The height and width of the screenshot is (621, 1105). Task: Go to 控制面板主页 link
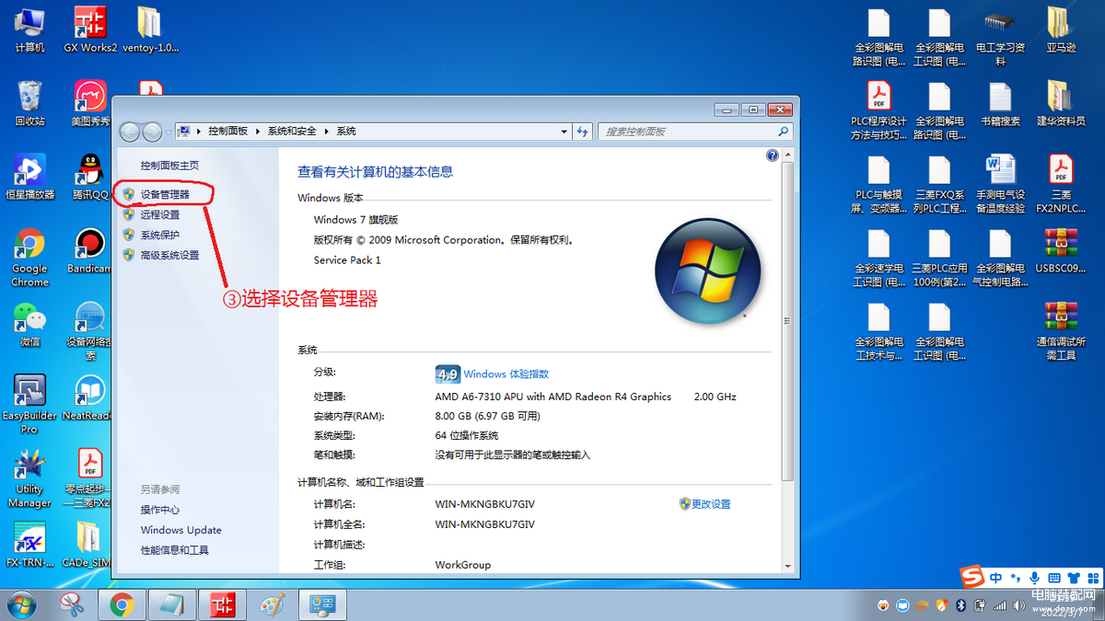click(x=169, y=166)
